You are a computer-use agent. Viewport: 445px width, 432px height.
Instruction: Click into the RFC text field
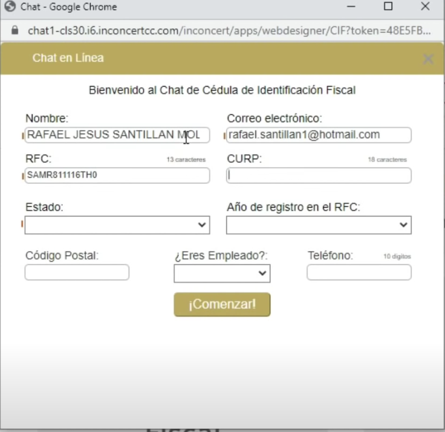(117, 175)
